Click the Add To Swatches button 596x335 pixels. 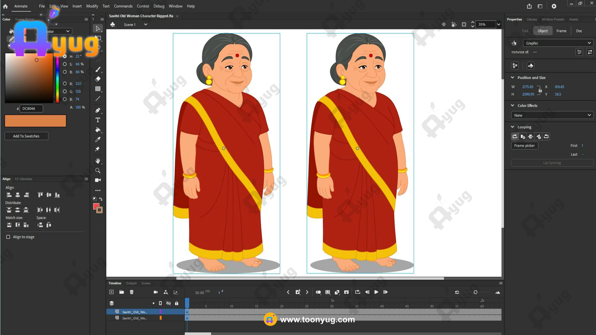click(26, 136)
